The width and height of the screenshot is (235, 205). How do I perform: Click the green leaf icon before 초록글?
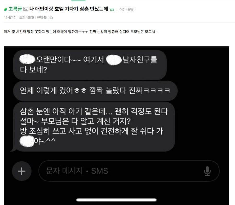point(5,9)
